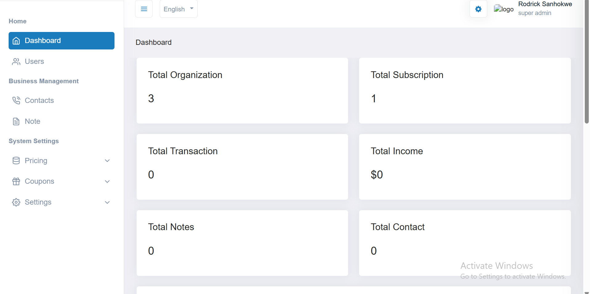Open the English language dropdown
The image size is (590, 294).
pyautogui.click(x=179, y=9)
